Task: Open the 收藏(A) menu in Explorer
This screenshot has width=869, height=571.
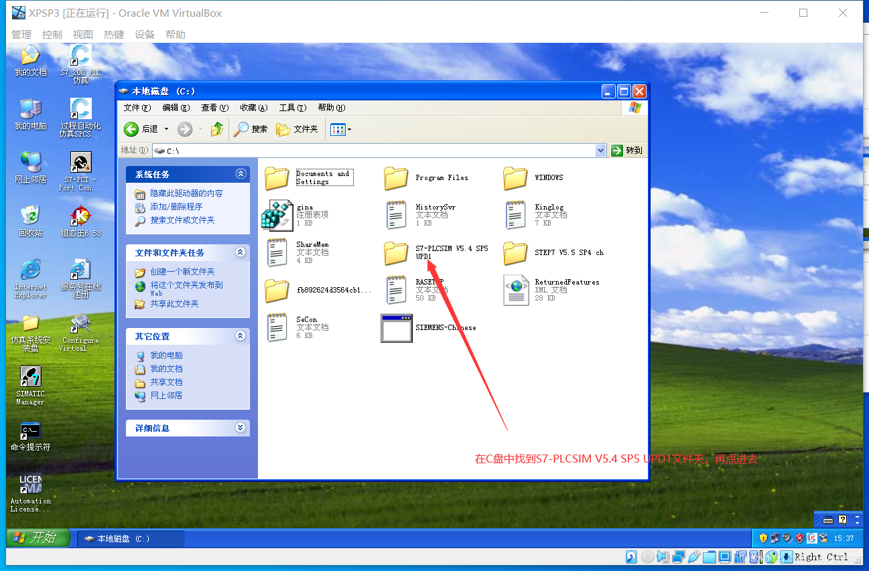Action: tap(254, 108)
